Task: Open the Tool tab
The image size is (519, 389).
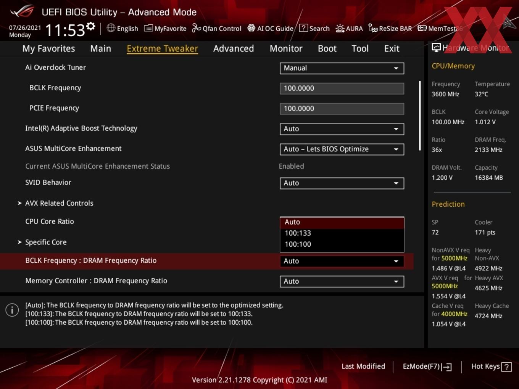Action: (360, 48)
